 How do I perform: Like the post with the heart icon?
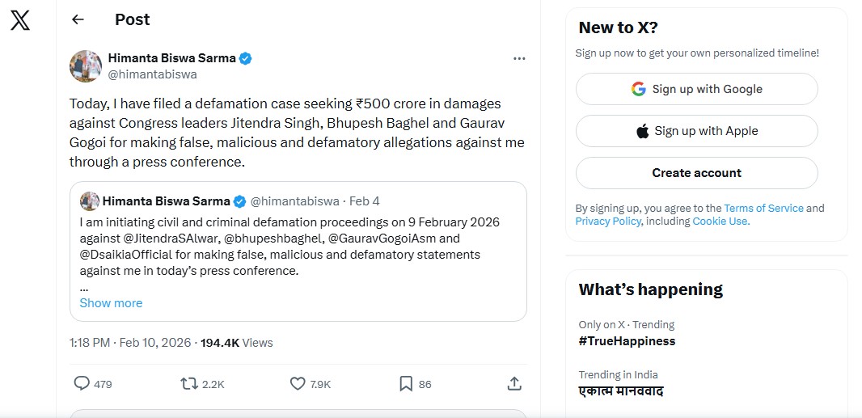[298, 384]
